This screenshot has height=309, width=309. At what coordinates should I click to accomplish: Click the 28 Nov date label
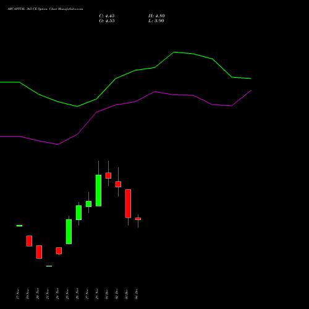97,294
